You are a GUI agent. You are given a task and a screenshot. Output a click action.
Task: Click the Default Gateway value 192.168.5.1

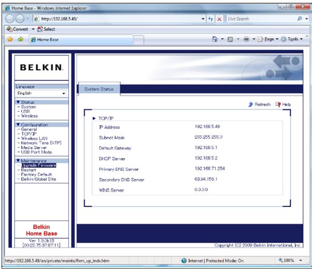point(206,148)
